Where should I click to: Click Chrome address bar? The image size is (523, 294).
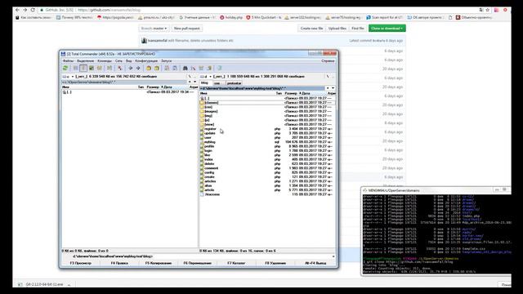pyautogui.click(x=260, y=10)
